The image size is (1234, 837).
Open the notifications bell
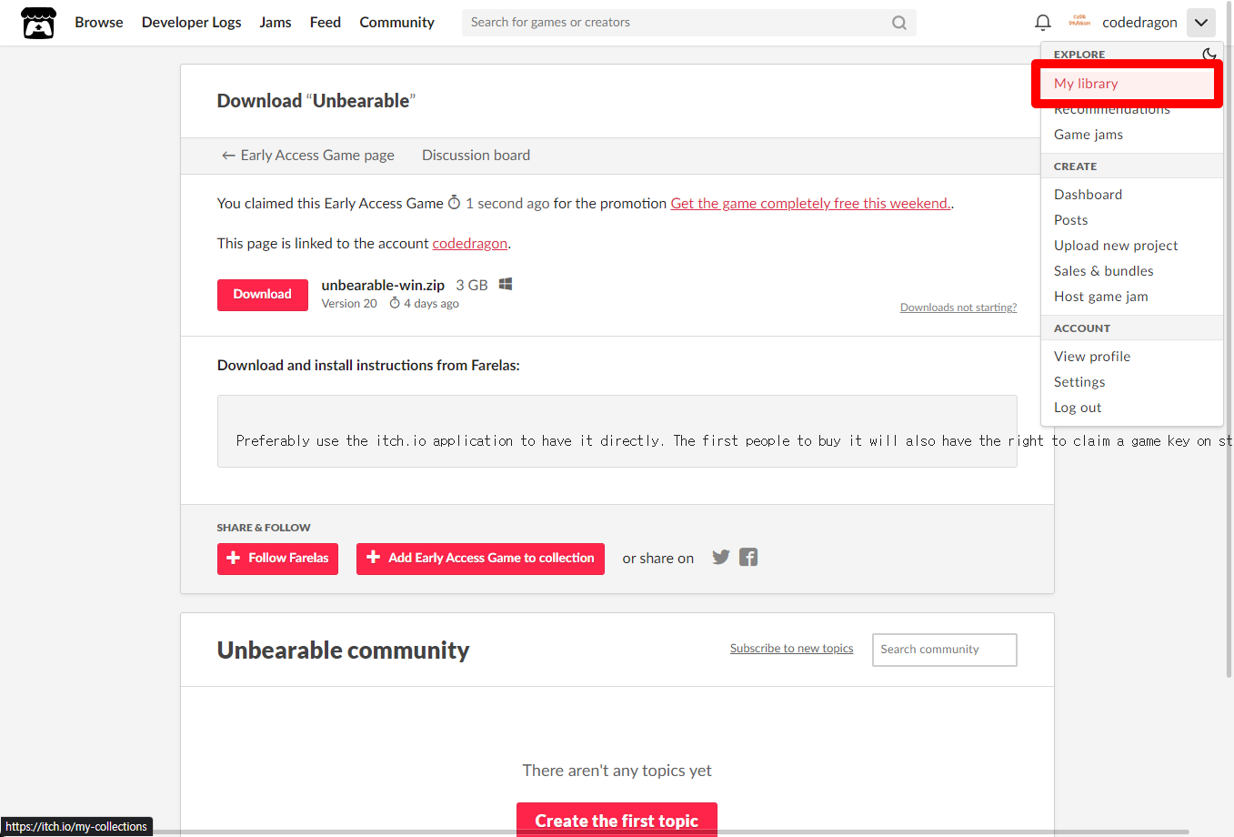pos(1043,23)
